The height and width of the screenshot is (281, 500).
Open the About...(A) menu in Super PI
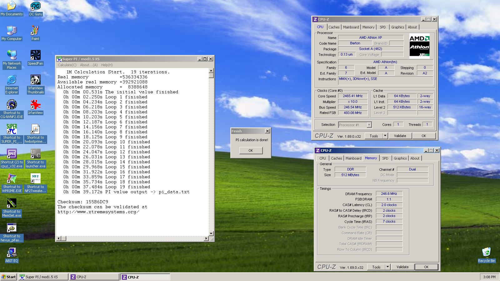(89, 65)
